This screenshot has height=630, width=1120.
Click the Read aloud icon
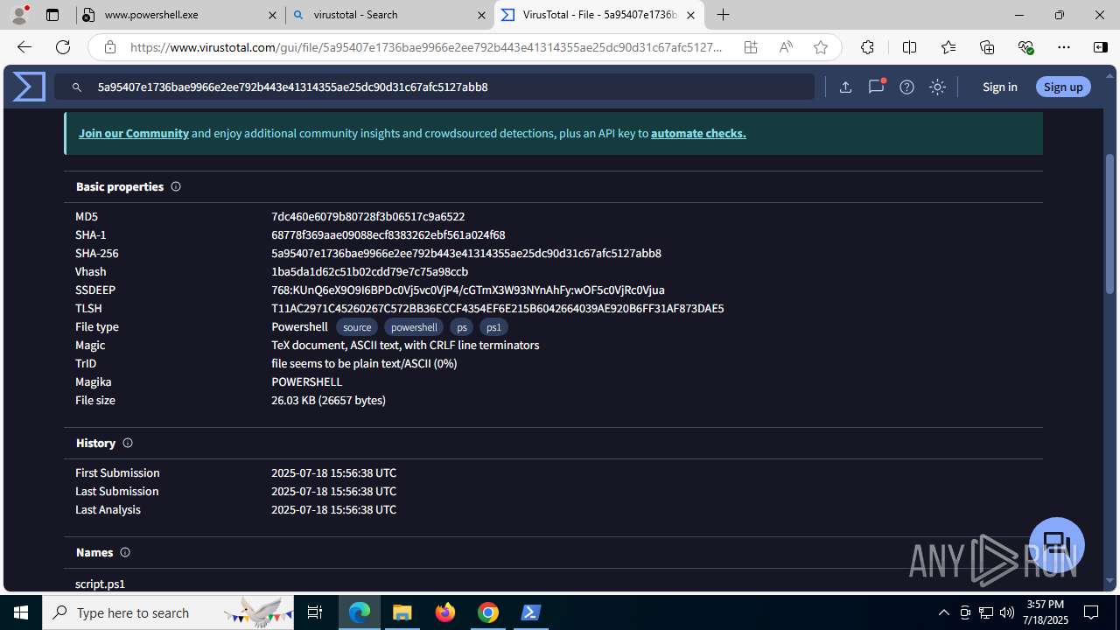pos(786,47)
